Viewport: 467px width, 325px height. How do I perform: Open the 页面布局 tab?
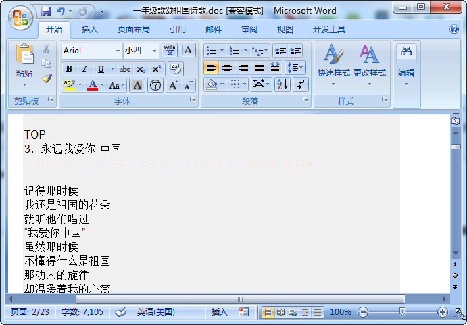(133, 29)
